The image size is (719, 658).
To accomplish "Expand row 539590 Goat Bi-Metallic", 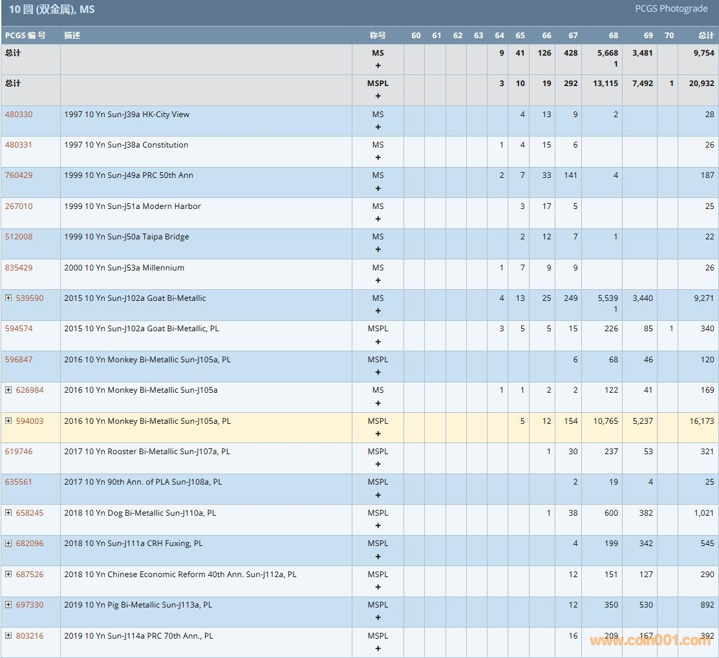I will coord(8,298).
